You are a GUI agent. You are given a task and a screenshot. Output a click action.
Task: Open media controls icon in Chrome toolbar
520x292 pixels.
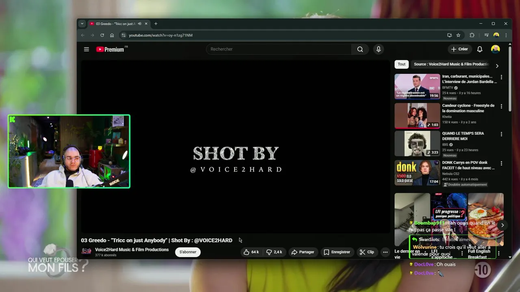pos(486,35)
